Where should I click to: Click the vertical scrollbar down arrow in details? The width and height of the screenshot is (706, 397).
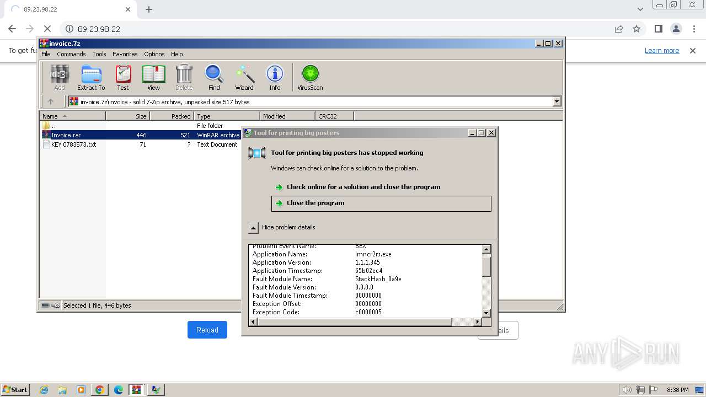click(486, 313)
